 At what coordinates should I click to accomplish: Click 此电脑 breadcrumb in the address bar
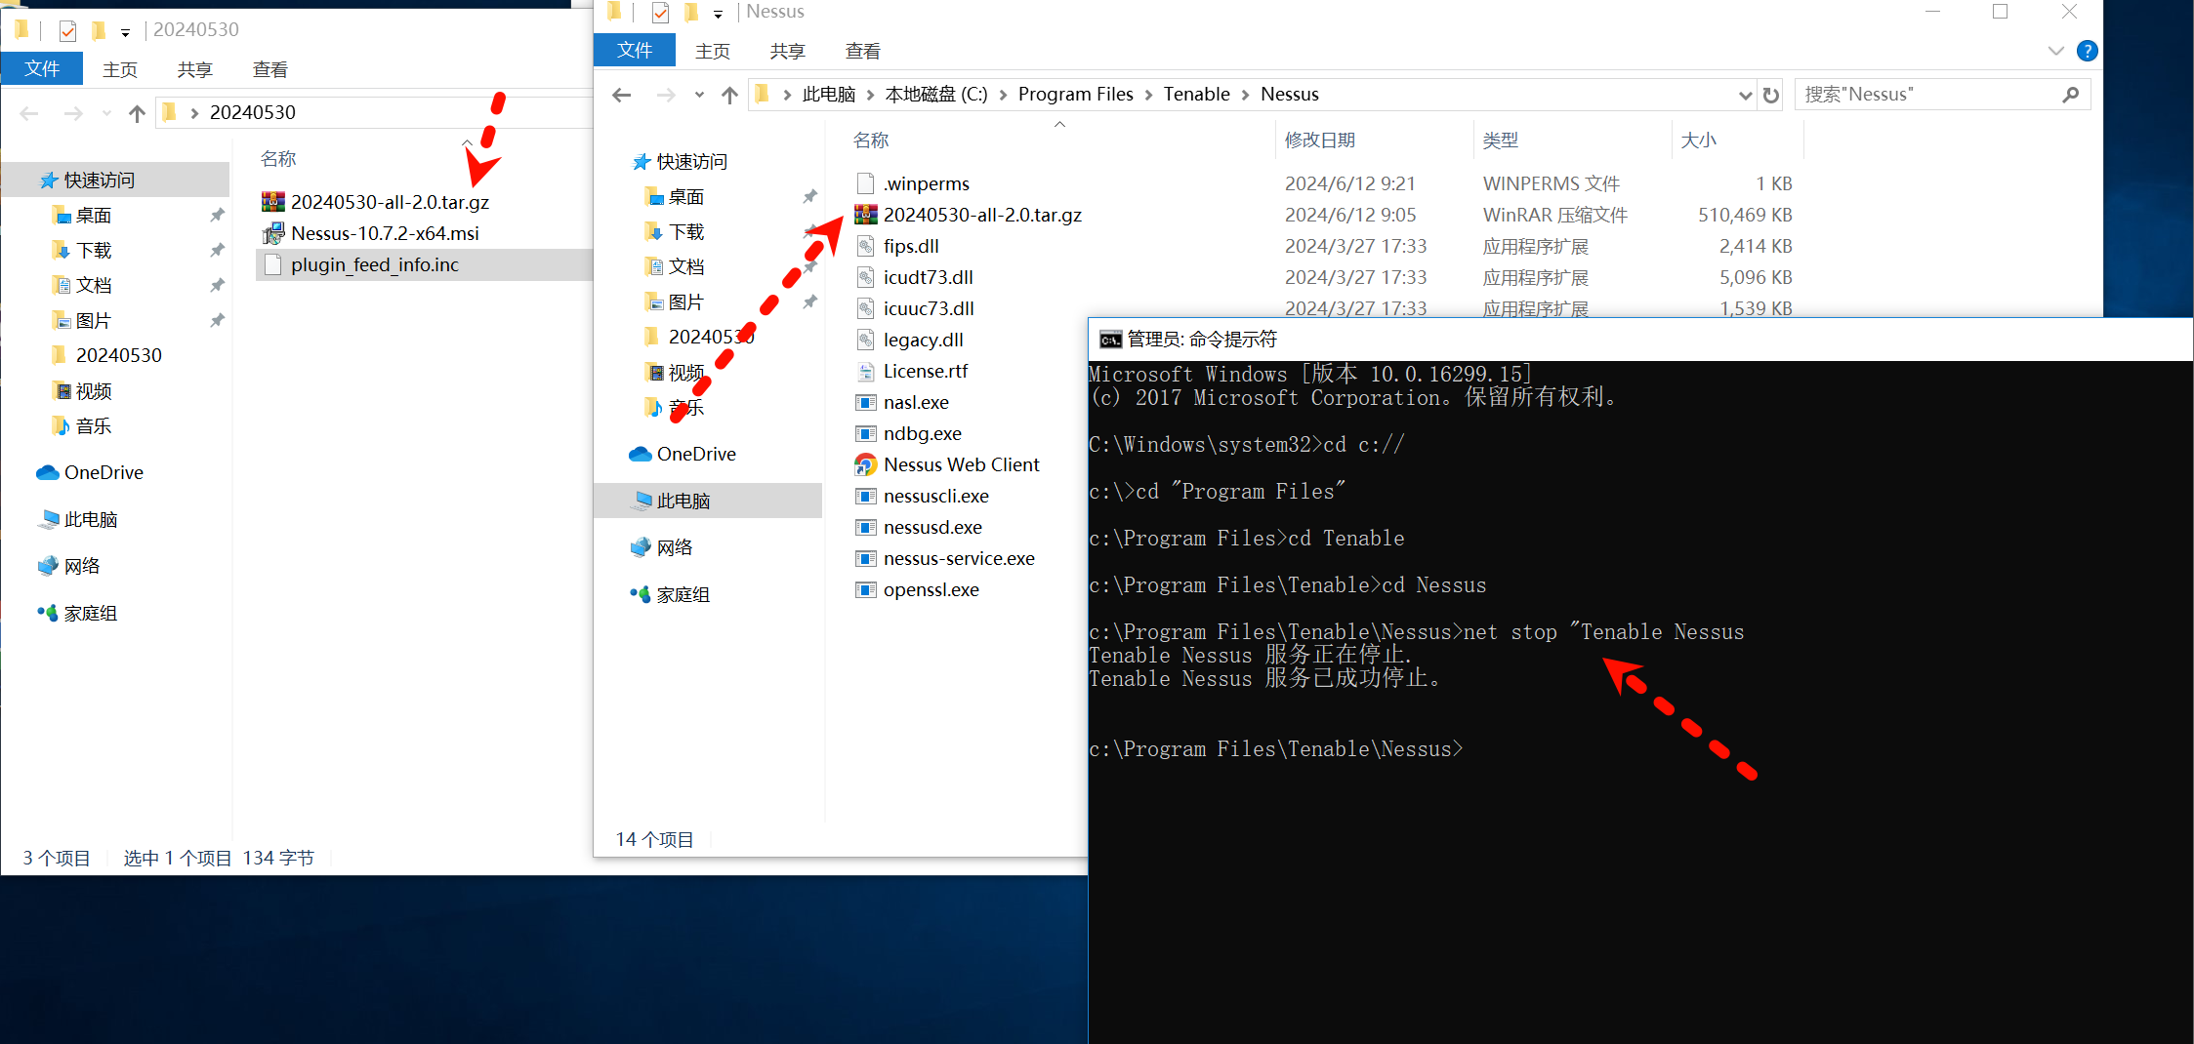828,95
